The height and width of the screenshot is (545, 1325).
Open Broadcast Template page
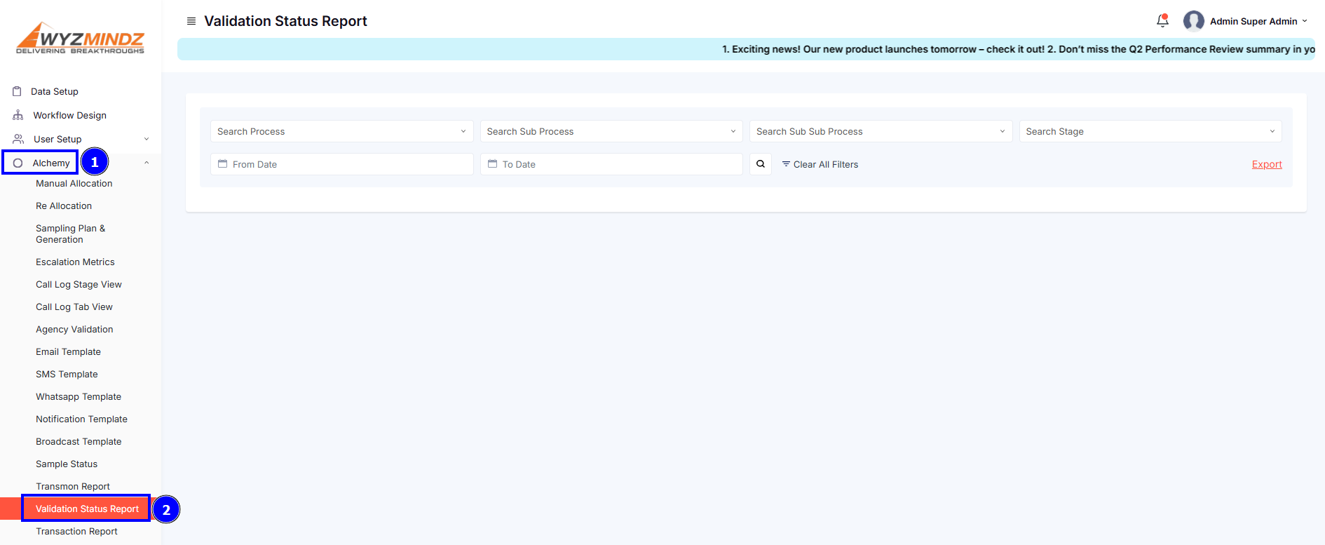[x=79, y=441]
